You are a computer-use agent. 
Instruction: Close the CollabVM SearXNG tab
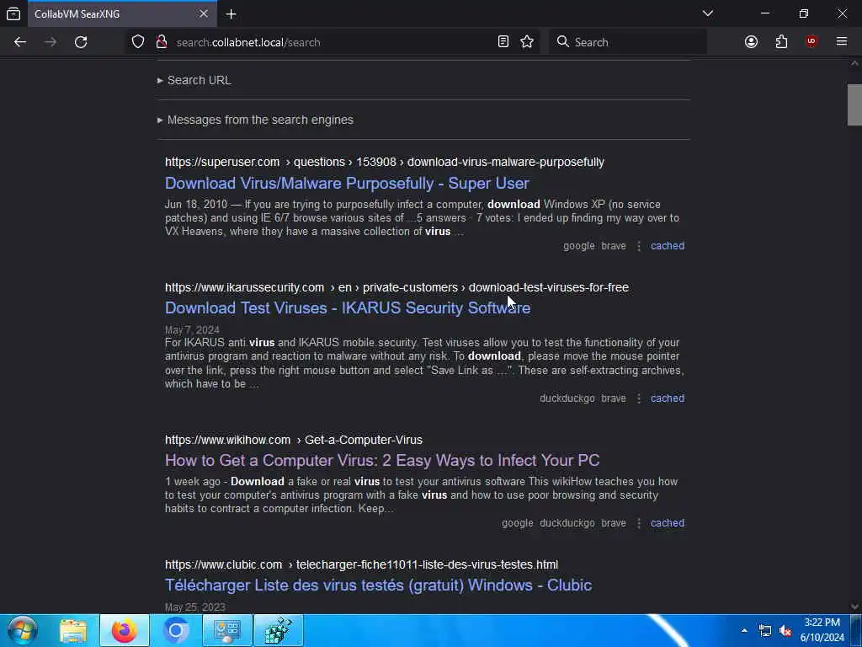[204, 13]
